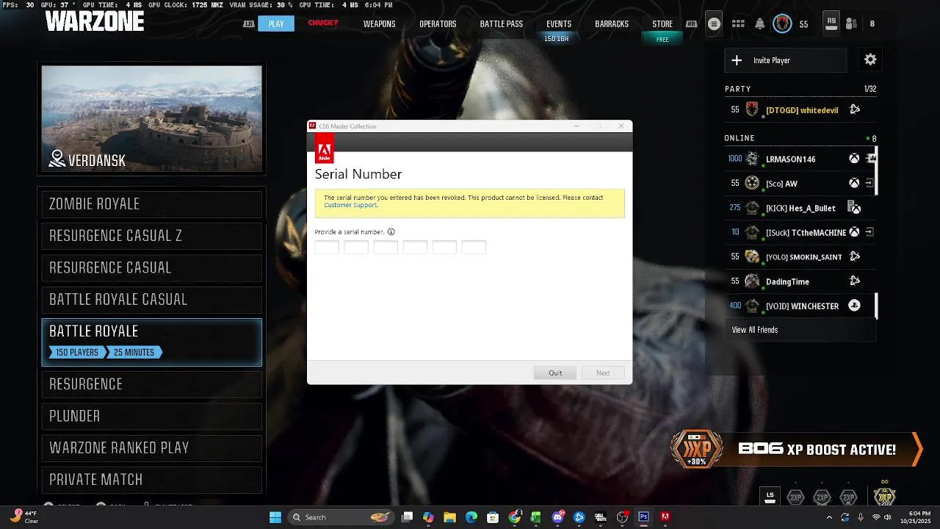940x529 pixels.
Task: Click the join icon on TCtheMACHINE row
Action: point(869,232)
